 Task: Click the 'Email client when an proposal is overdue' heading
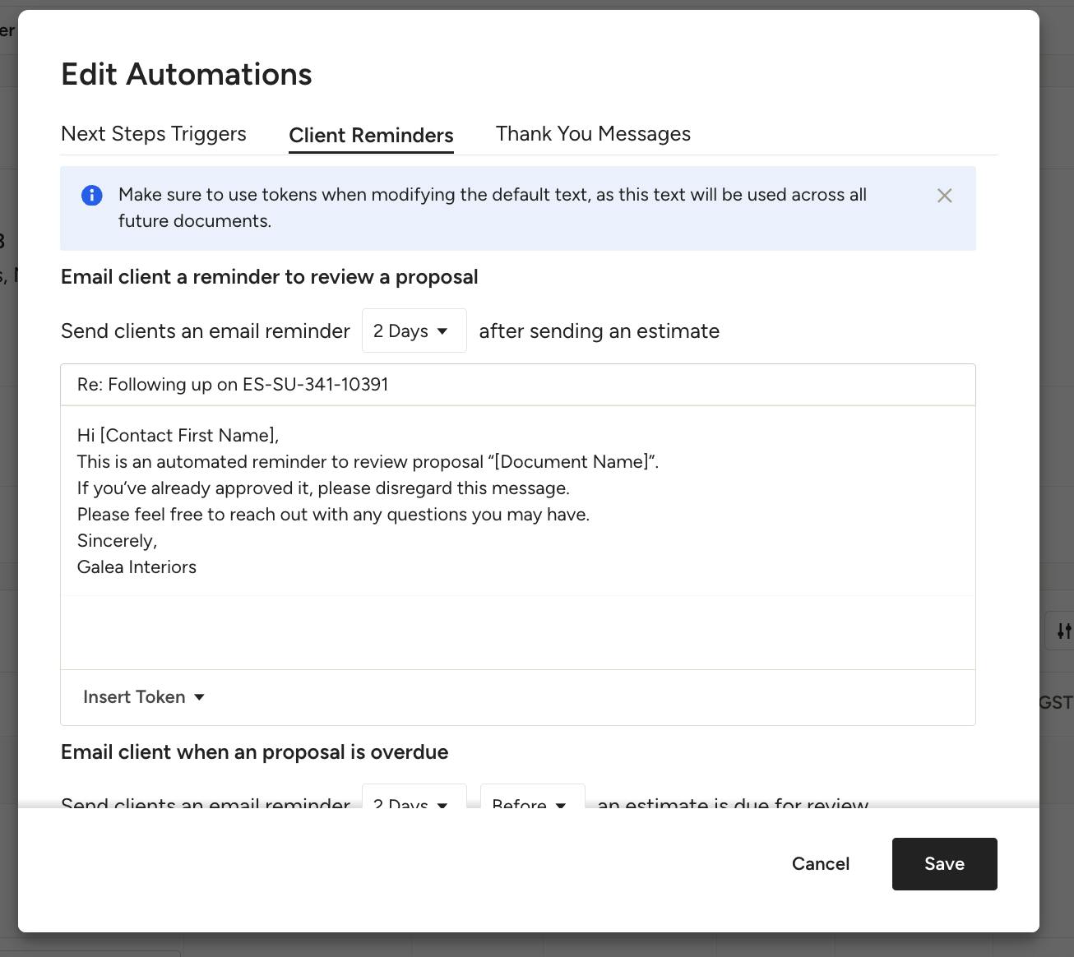(254, 752)
